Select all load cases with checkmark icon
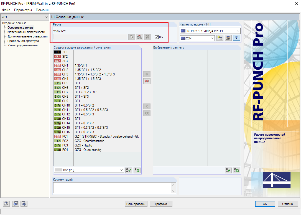The image size is (301, 215). (x=129, y=170)
